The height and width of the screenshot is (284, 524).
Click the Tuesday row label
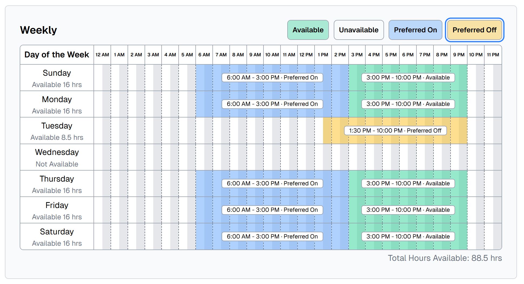point(57,126)
